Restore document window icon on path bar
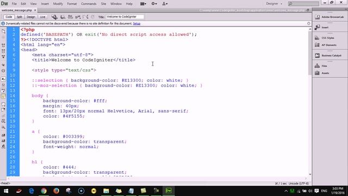This screenshot has height=196, width=348. tap(308, 10)
